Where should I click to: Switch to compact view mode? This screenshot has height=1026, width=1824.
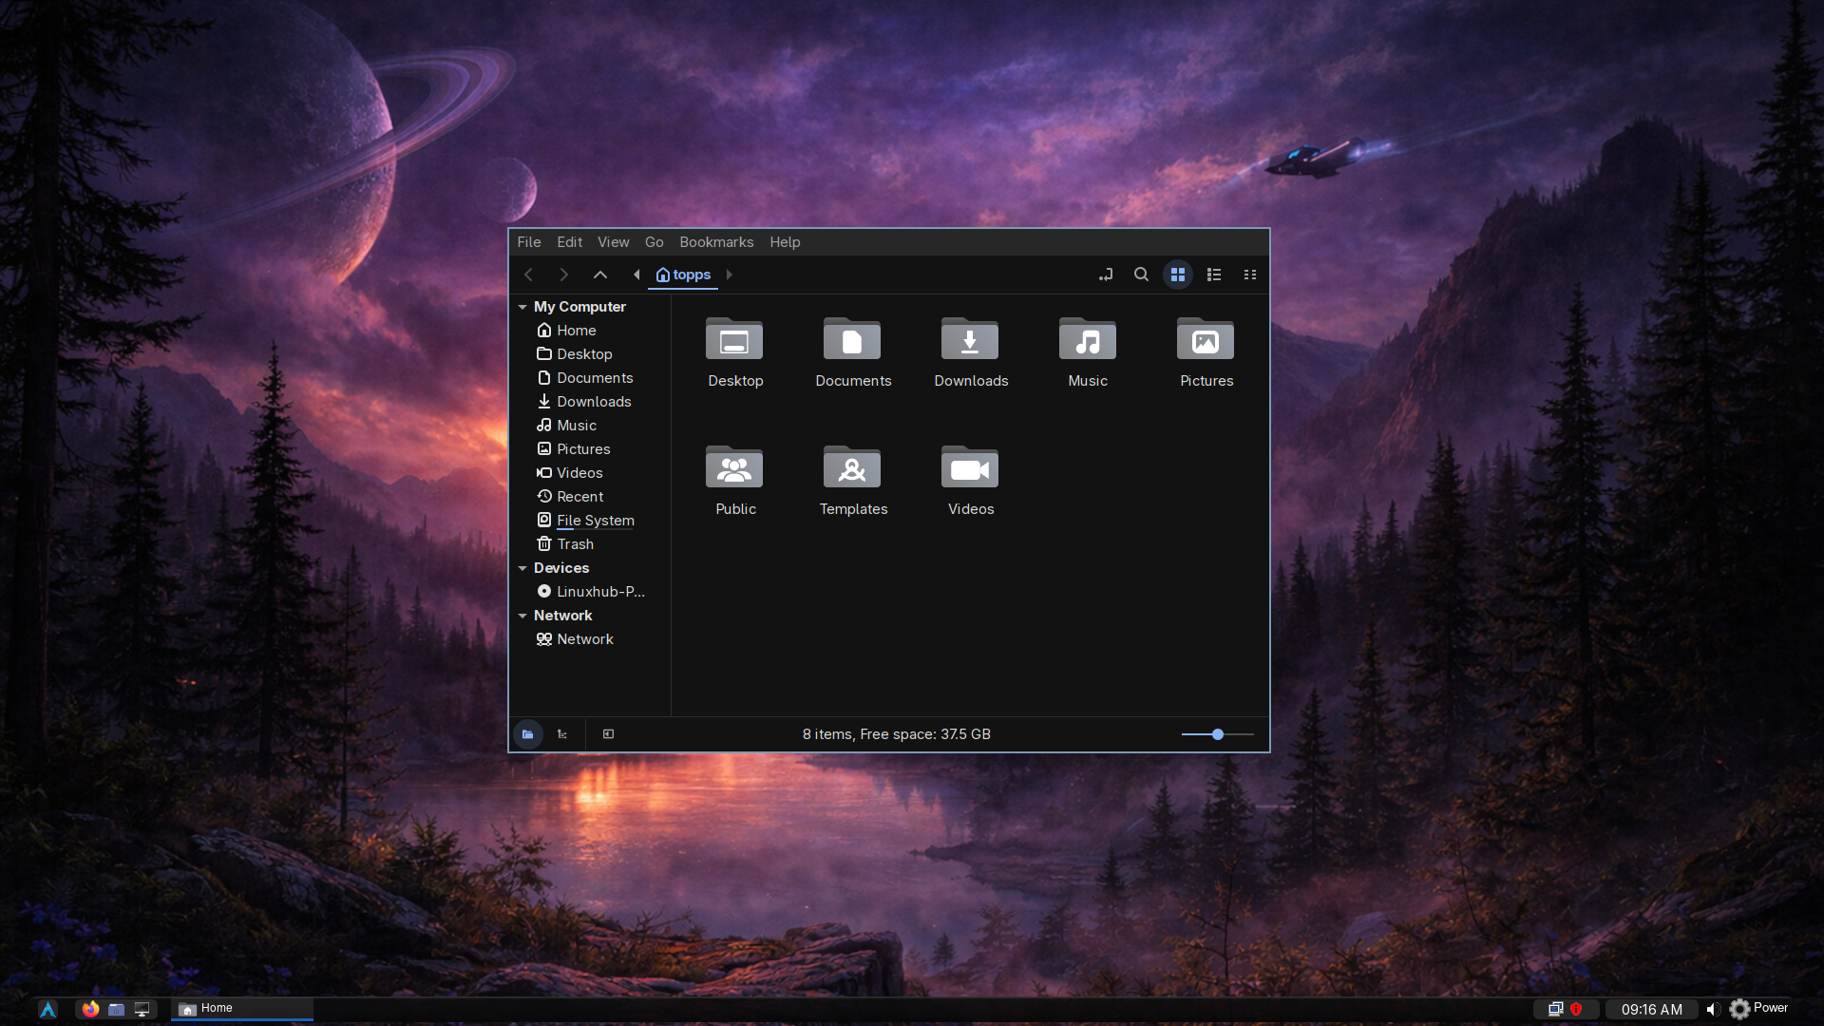[1250, 275]
